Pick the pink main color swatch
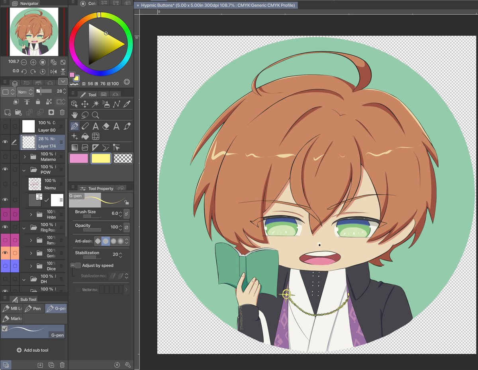This screenshot has width=478, height=370. (x=79, y=158)
